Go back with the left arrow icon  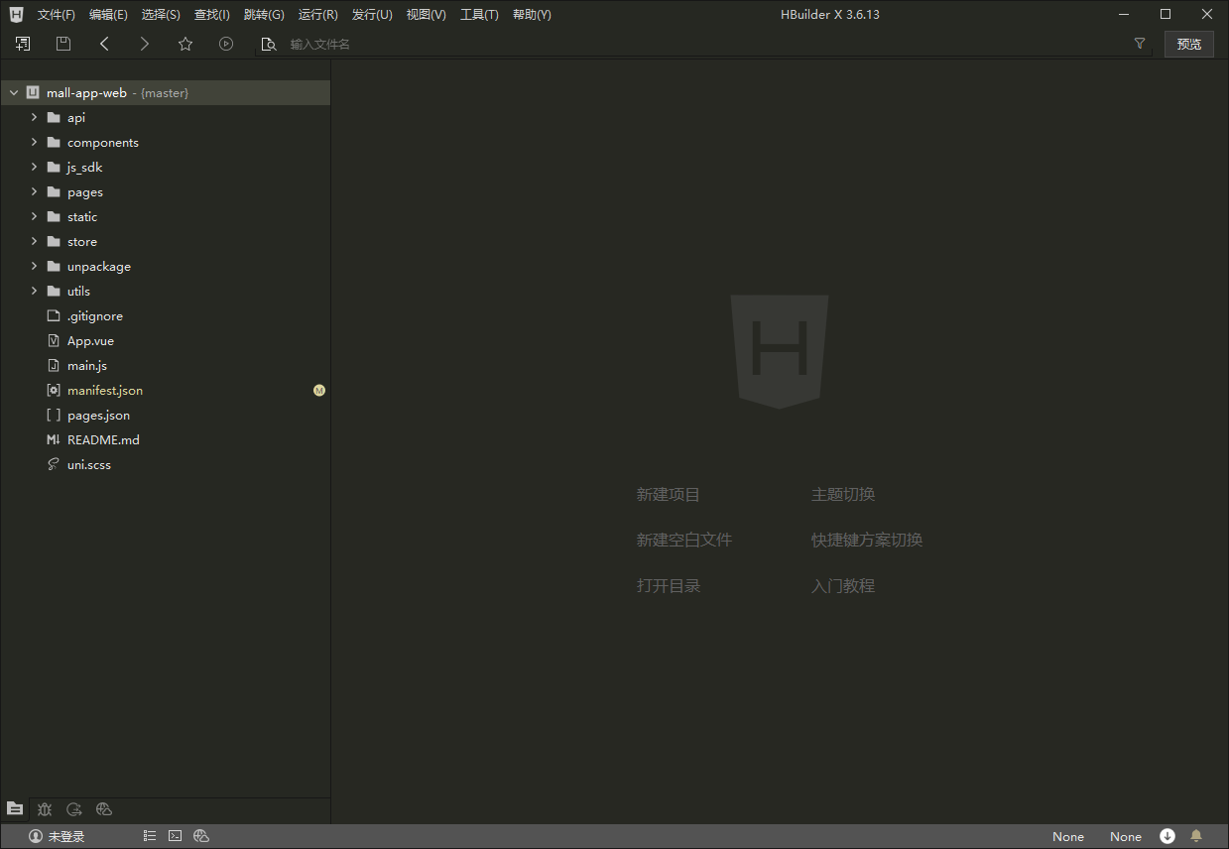click(104, 44)
